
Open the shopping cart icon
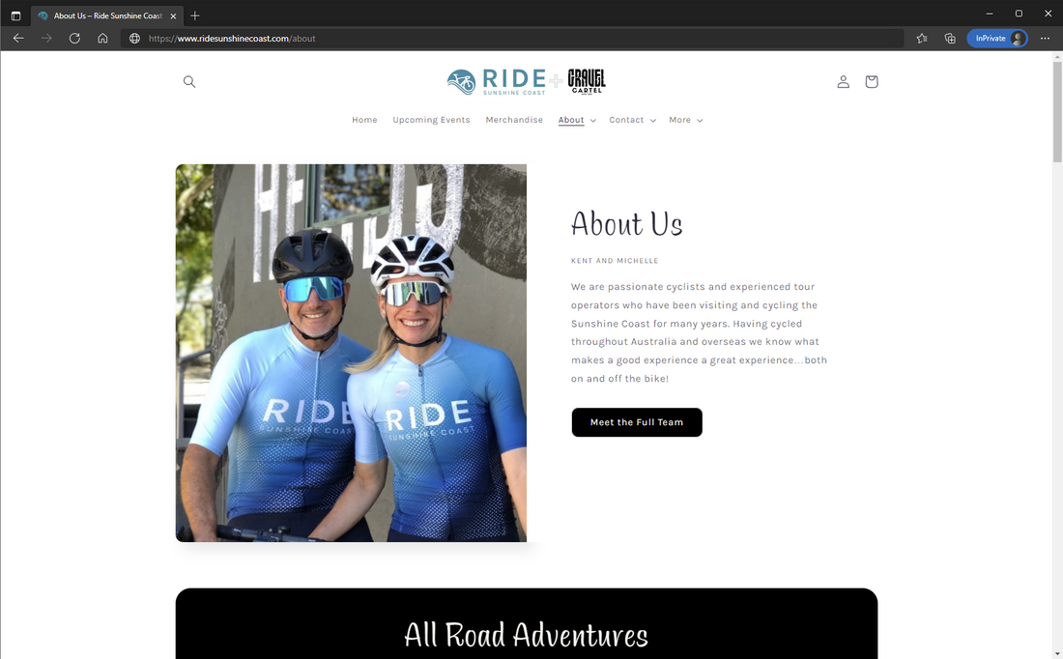click(871, 82)
